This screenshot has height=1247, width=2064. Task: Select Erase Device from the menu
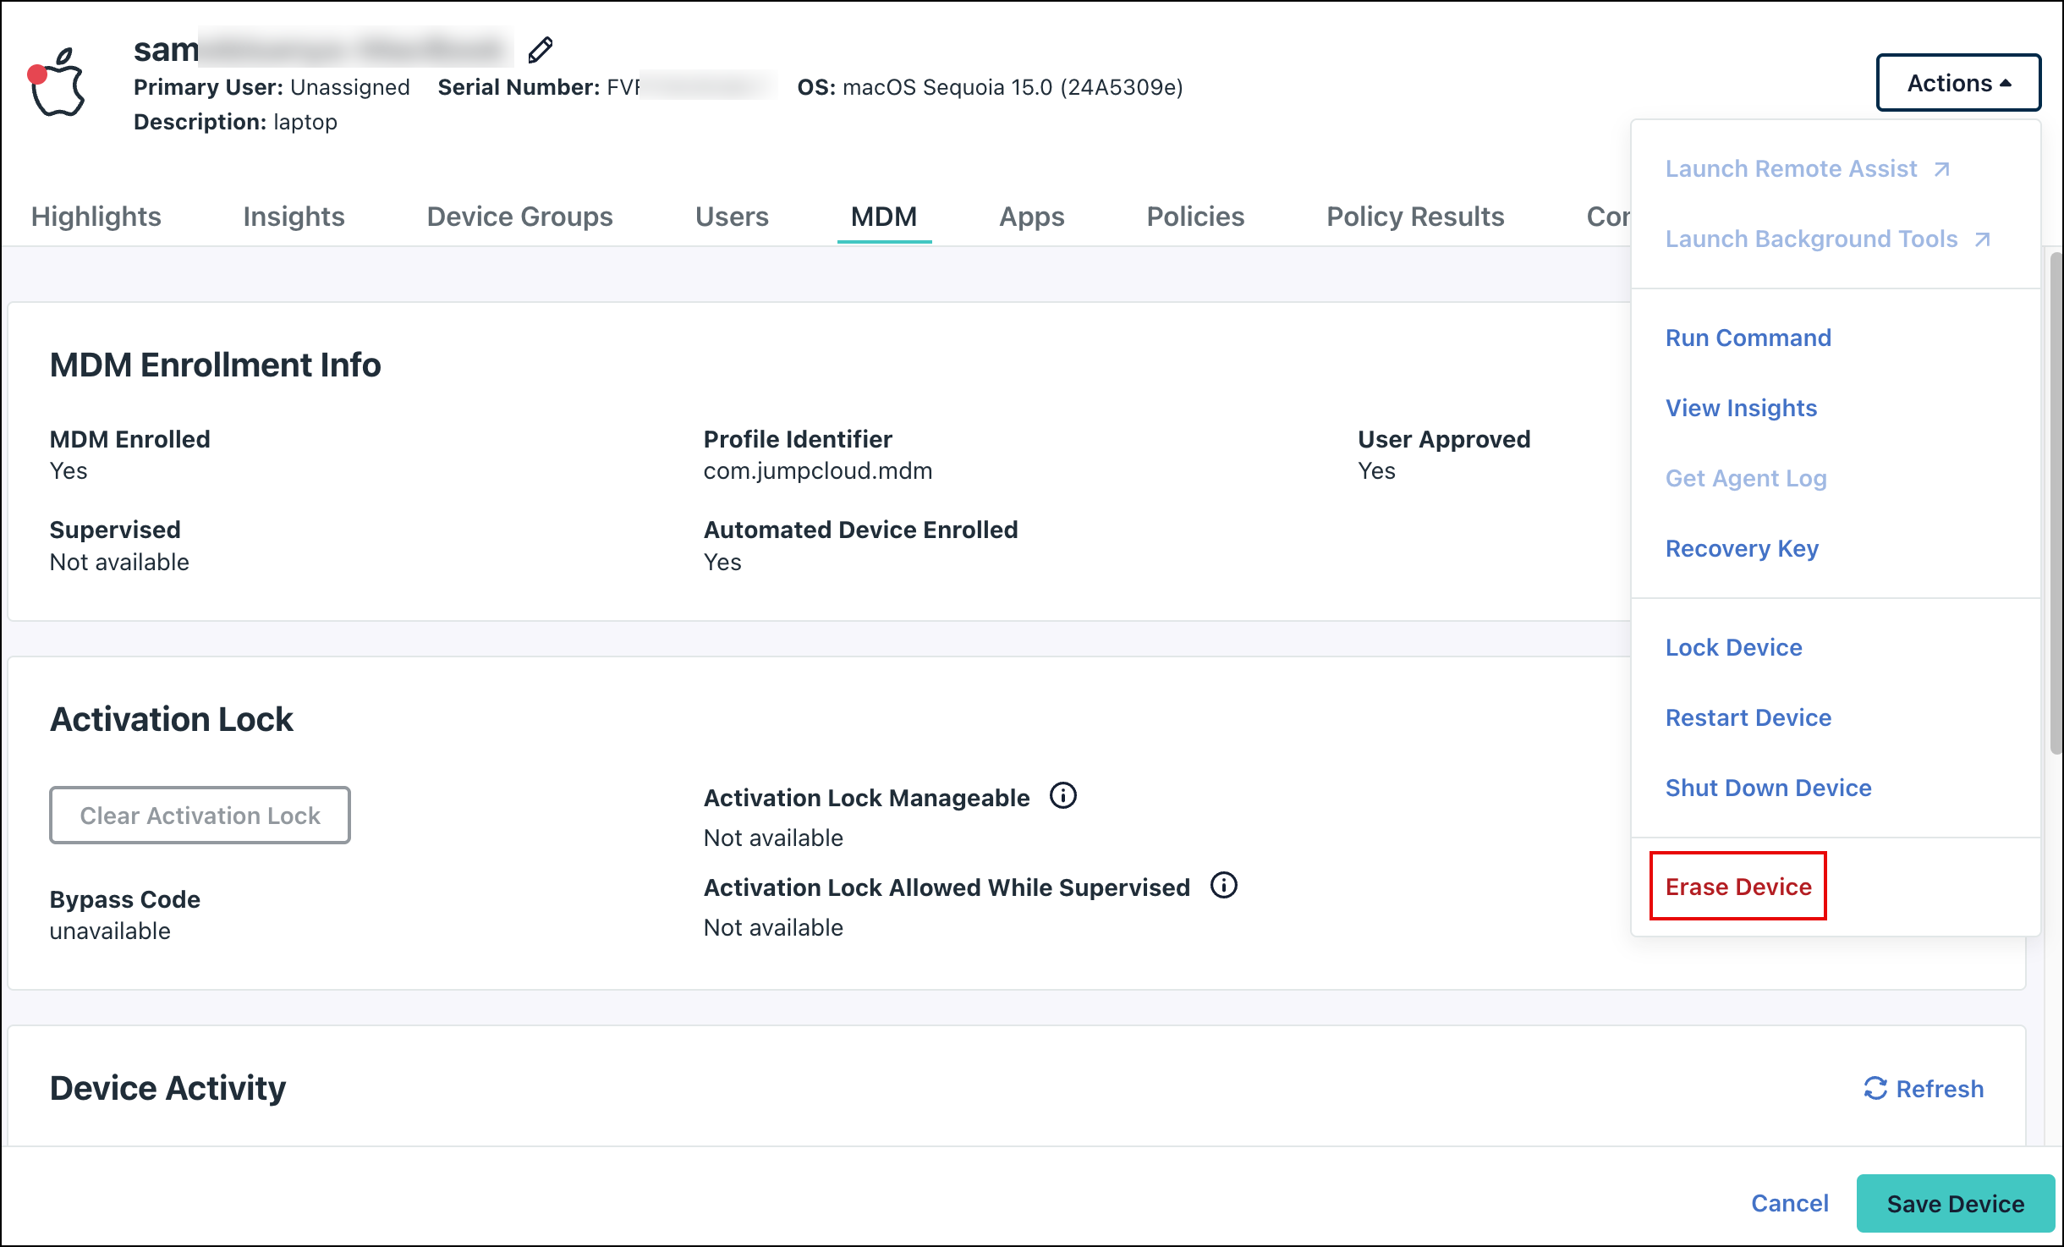click(x=1738, y=887)
